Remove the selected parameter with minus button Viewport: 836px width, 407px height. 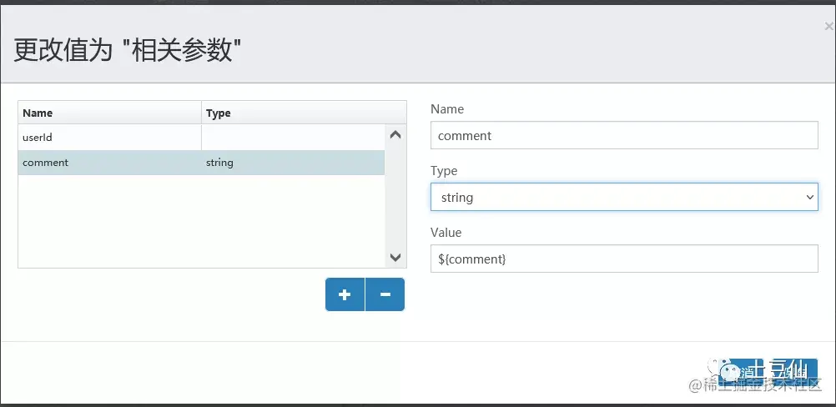coord(385,294)
